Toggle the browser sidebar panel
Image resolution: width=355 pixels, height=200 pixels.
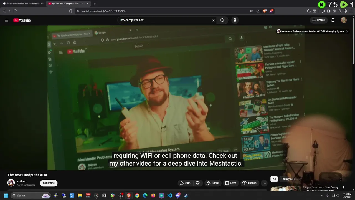coord(329,11)
